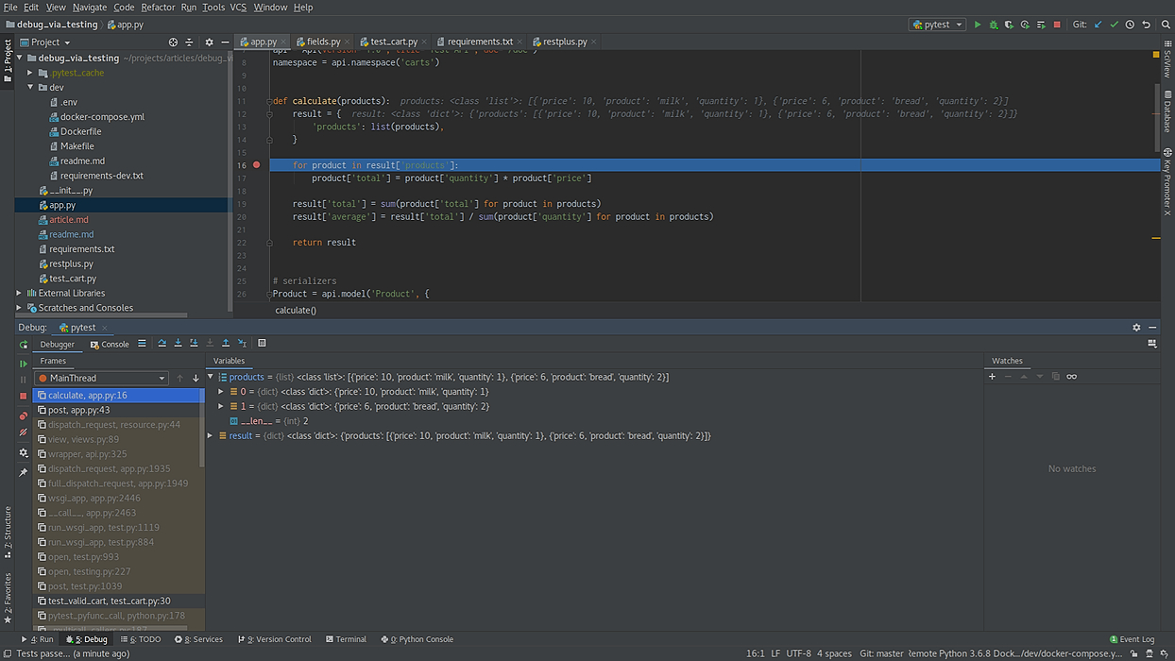1175x661 pixels.
Task: Show threads view list icon in debugger
Action: (x=142, y=344)
